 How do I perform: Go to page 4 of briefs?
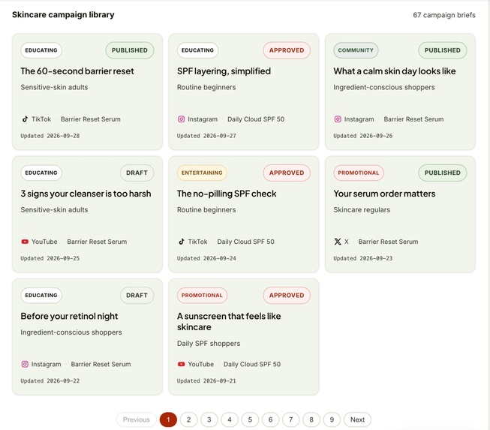tap(230, 419)
